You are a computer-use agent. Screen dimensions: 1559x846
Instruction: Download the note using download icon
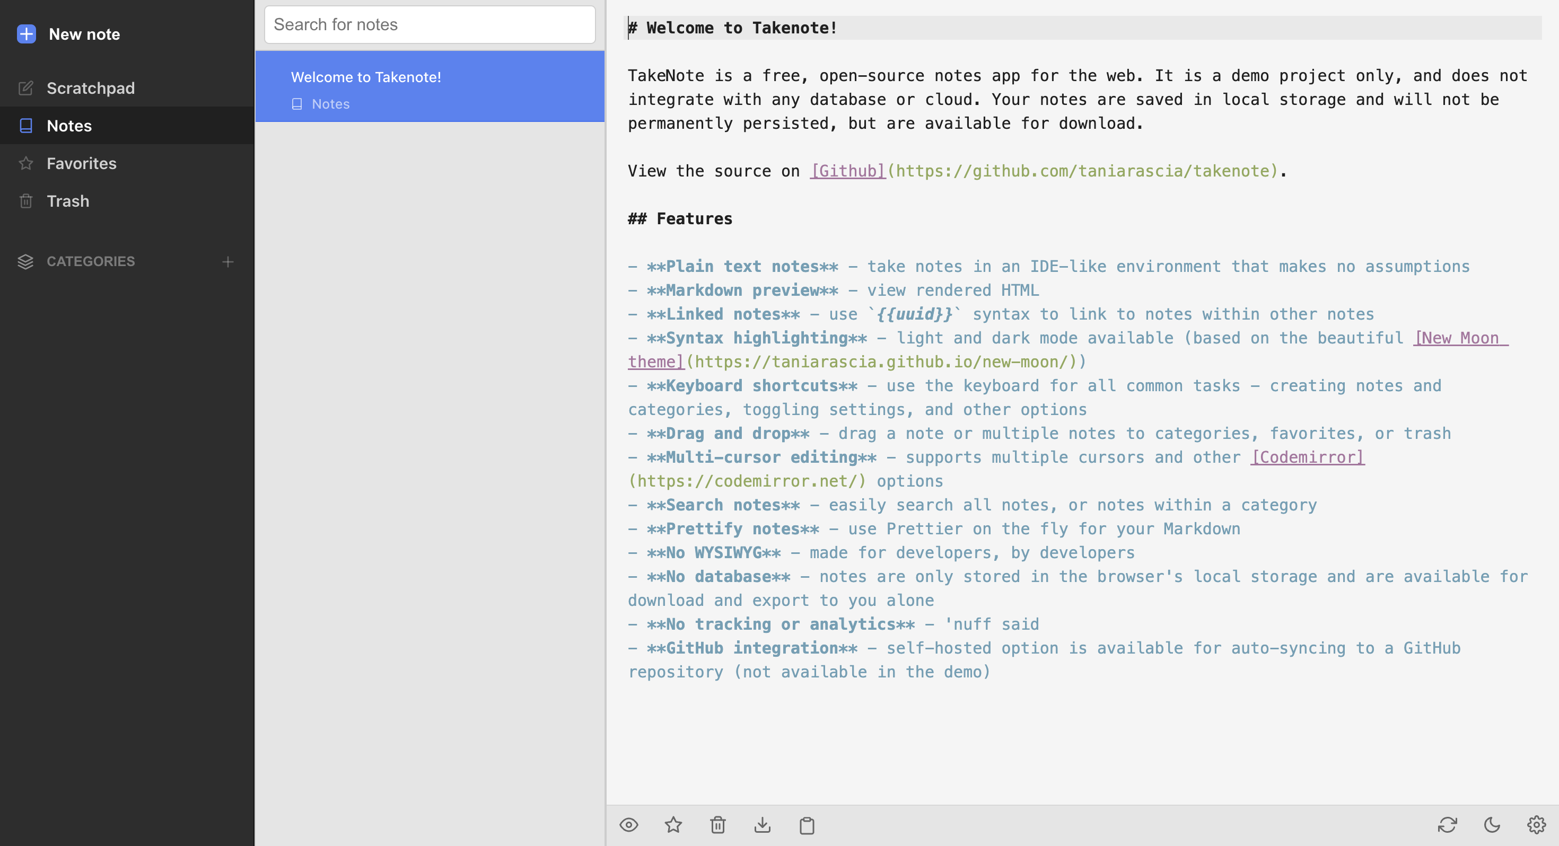(x=762, y=825)
